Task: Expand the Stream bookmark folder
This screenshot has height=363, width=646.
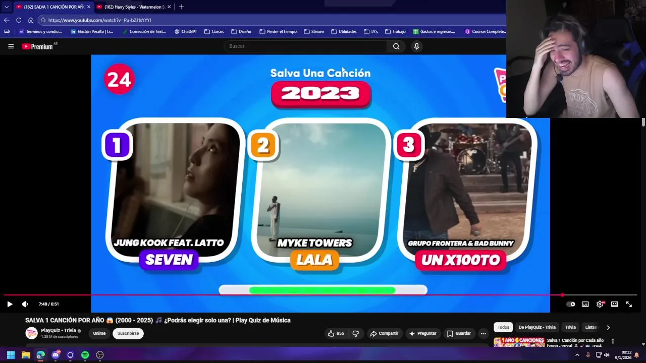Action: tap(314, 31)
